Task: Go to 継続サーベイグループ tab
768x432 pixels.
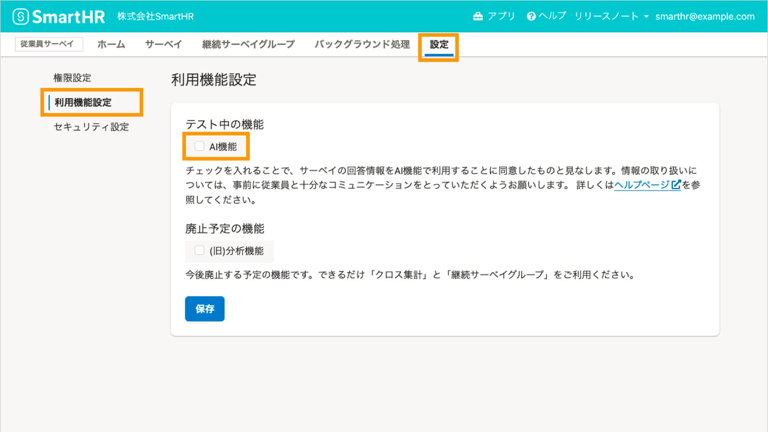Action: [248, 44]
